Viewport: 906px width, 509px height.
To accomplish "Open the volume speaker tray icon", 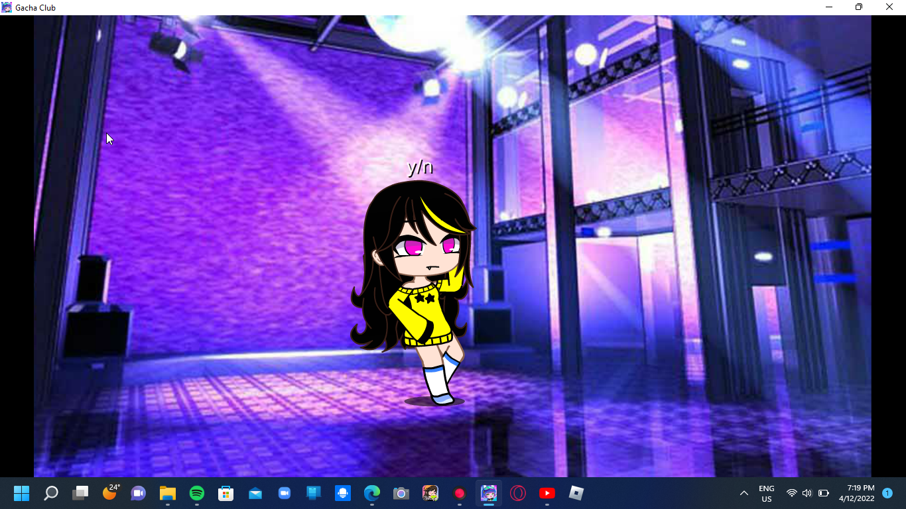I will tap(807, 493).
